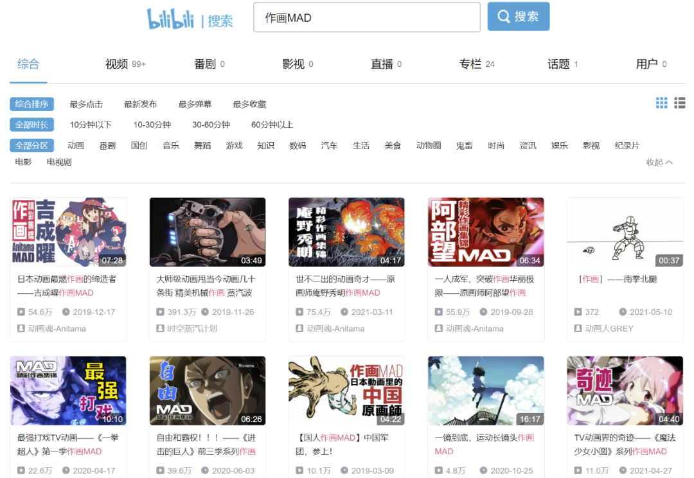The image size is (694, 478).
Task: Open the 直播 tab
Action: (x=386, y=64)
